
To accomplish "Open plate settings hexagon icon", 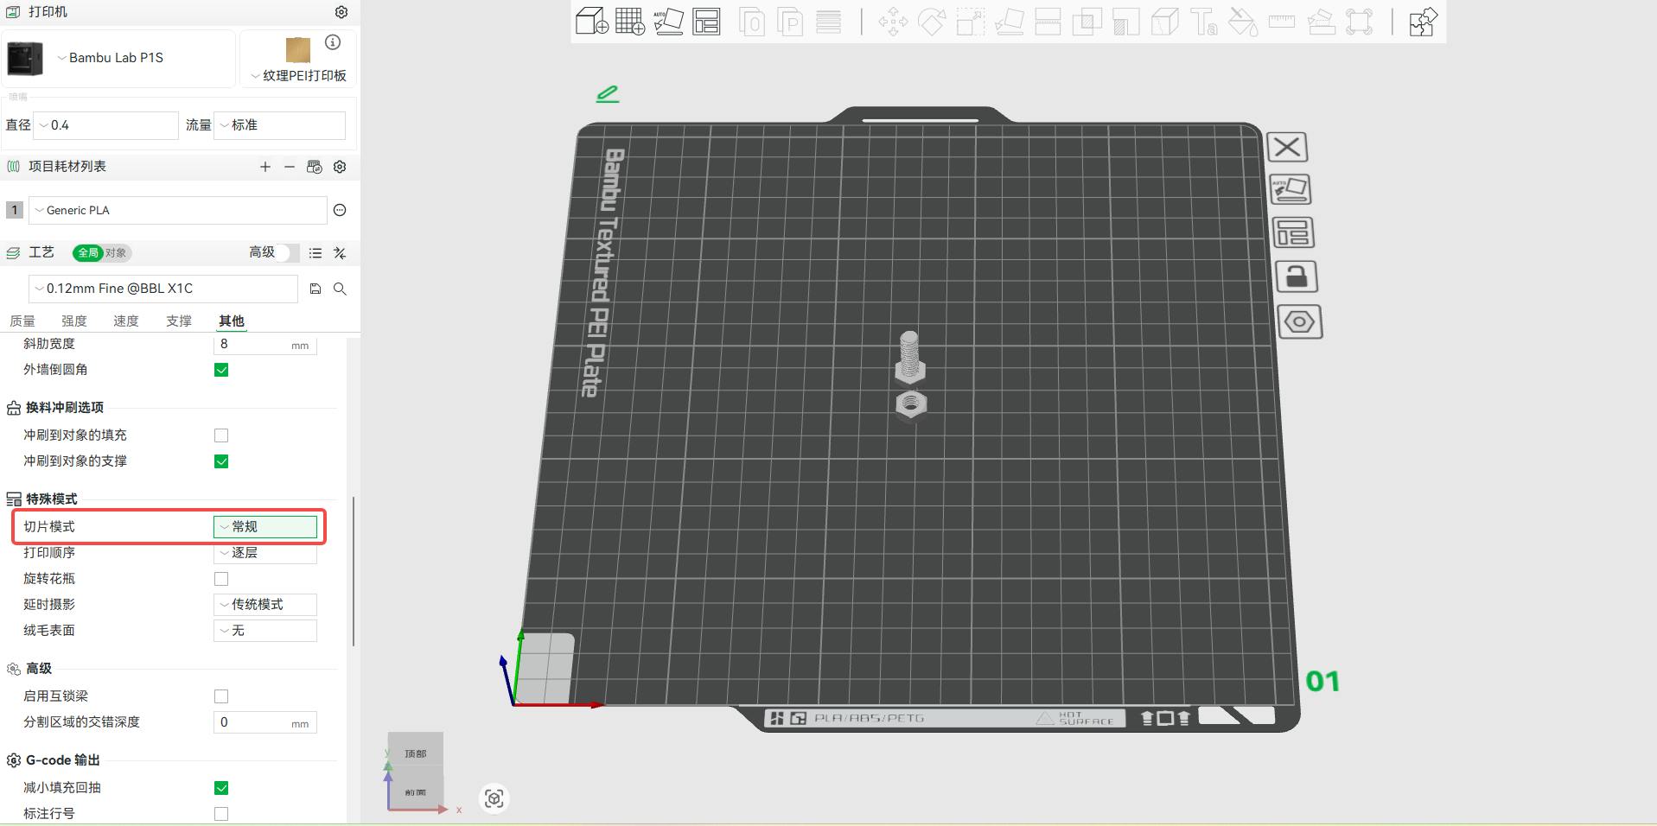I will coord(1300,322).
